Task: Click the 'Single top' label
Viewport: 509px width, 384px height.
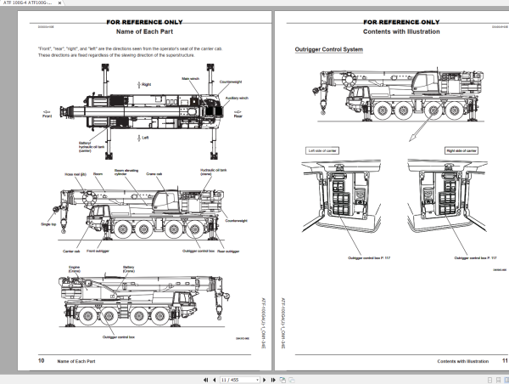Action: (48, 224)
